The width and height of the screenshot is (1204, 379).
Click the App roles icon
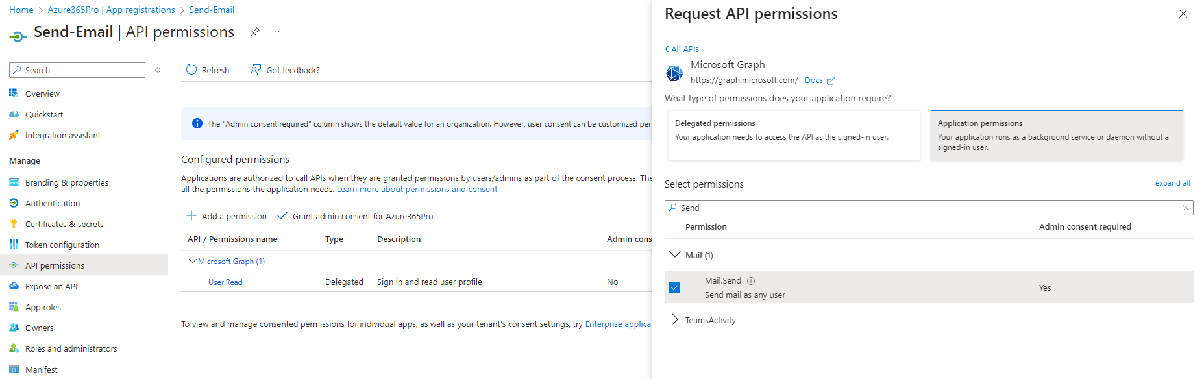(x=14, y=307)
